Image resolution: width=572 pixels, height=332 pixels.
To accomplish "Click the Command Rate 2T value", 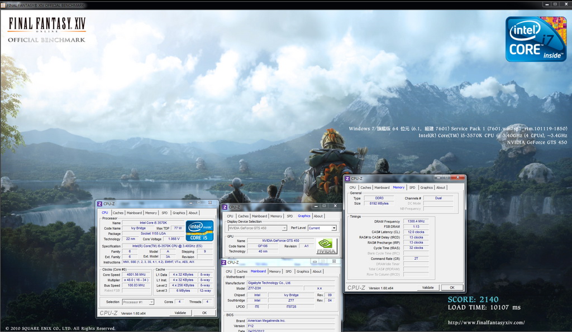I will pyautogui.click(x=416, y=258).
